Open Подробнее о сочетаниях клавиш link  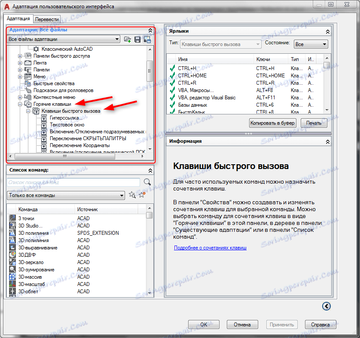coord(210,248)
